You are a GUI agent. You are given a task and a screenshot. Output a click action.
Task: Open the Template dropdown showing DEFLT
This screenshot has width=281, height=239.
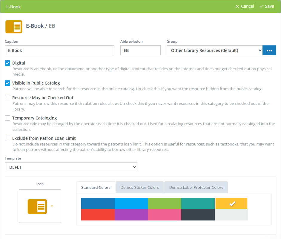click(71, 167)
